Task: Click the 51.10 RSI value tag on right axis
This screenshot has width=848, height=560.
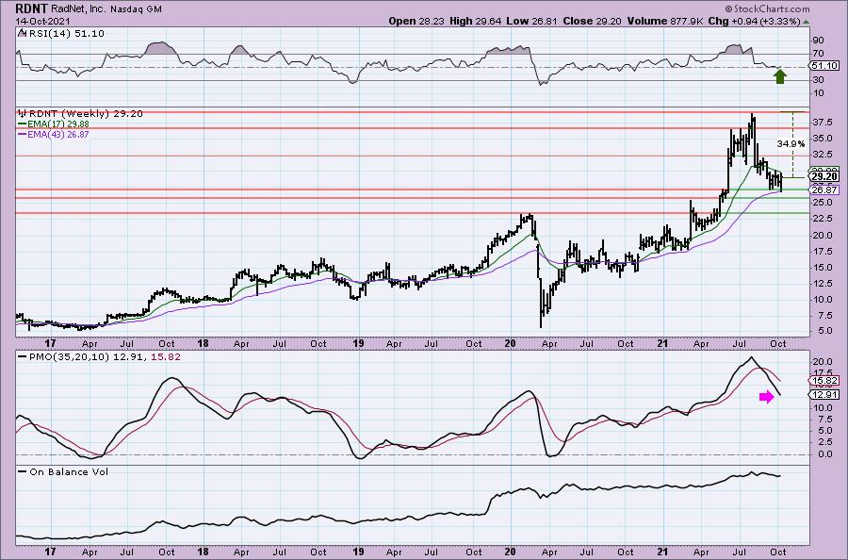Action: tap(824, 65)
